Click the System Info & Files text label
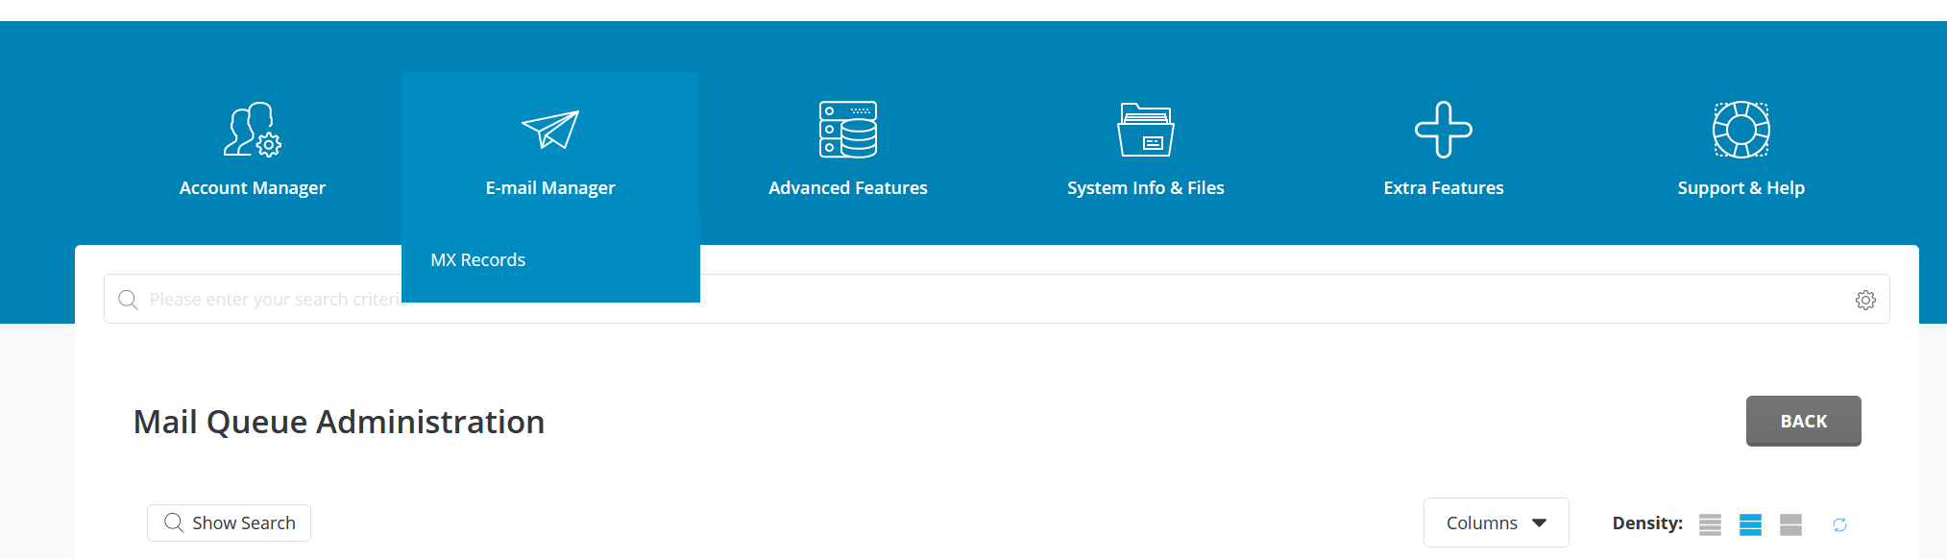Screen dimensions: 1947x559 [x=1145, y=188]
